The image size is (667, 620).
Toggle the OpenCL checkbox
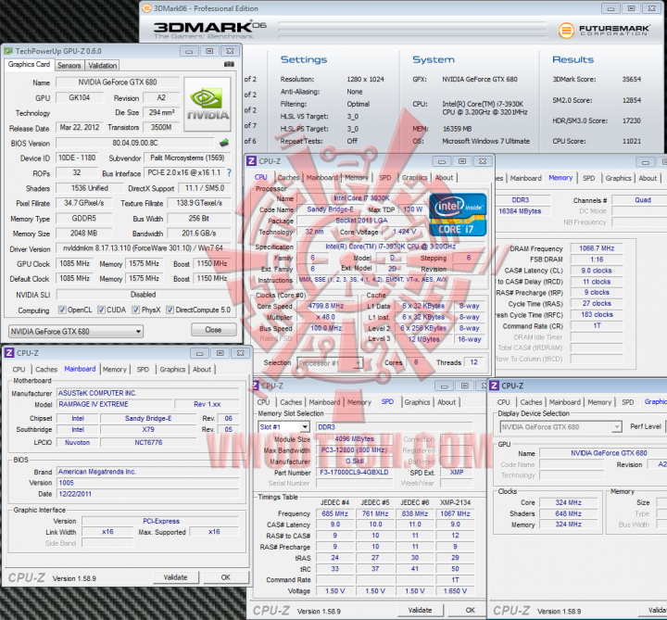tap(62, 310)
